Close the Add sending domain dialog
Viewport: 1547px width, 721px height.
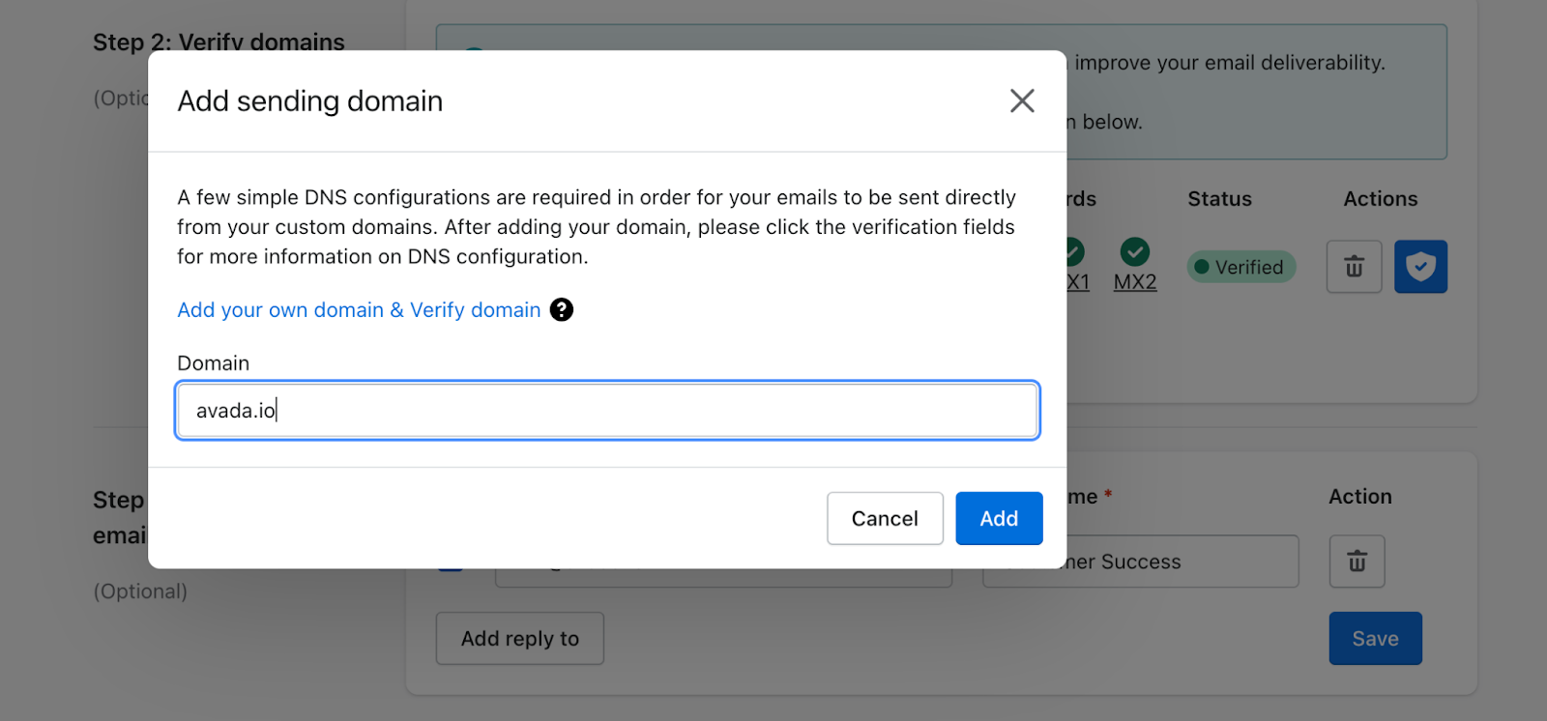(1022, 101)
